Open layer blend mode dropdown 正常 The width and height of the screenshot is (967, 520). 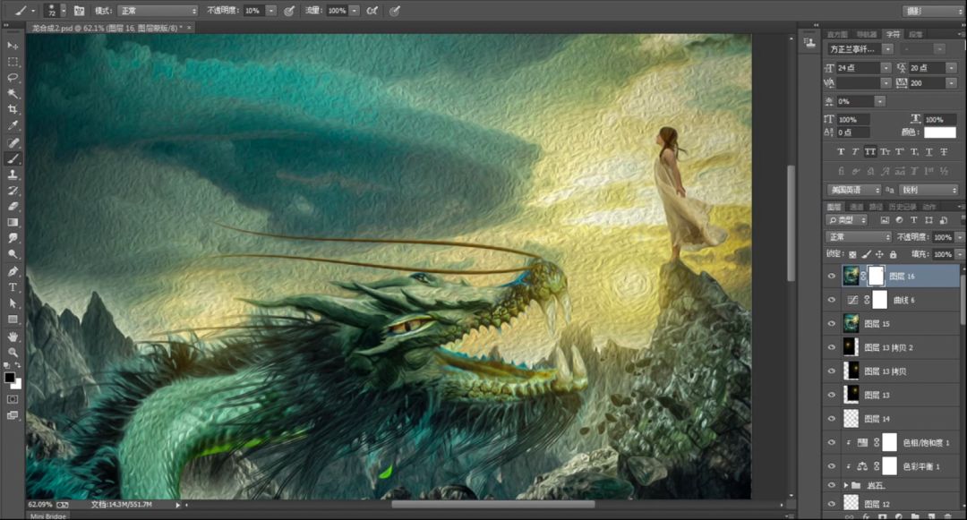pyautogui.click(x=859, y=237)
